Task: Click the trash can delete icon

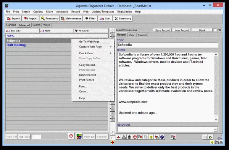Action: (129, 137)
